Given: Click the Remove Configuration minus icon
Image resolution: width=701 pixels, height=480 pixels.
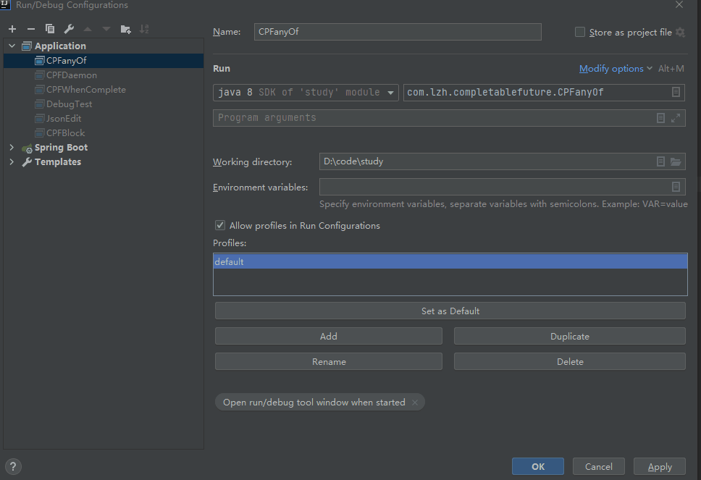Looking at the screenshot, I should (30, 29).
